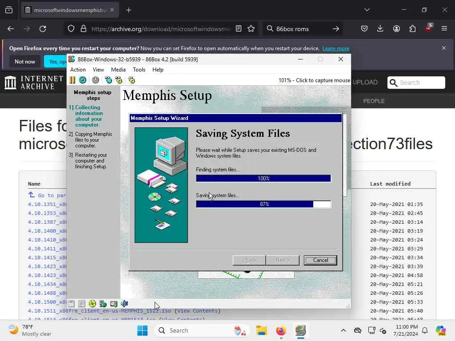The height and width of the screenshot is (341, 455).
Task: Click the UPLOAD link on Internet Archive
Action: [365, 82]
